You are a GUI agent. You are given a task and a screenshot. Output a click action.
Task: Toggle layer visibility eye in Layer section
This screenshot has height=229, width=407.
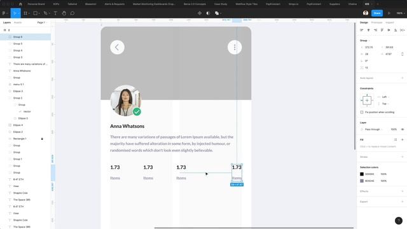tap(403, 129)
